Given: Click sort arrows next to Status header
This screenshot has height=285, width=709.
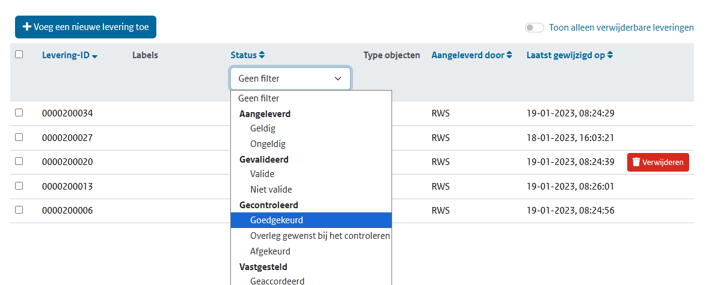Looking at the screenshot, I should (x=262, y=55).
